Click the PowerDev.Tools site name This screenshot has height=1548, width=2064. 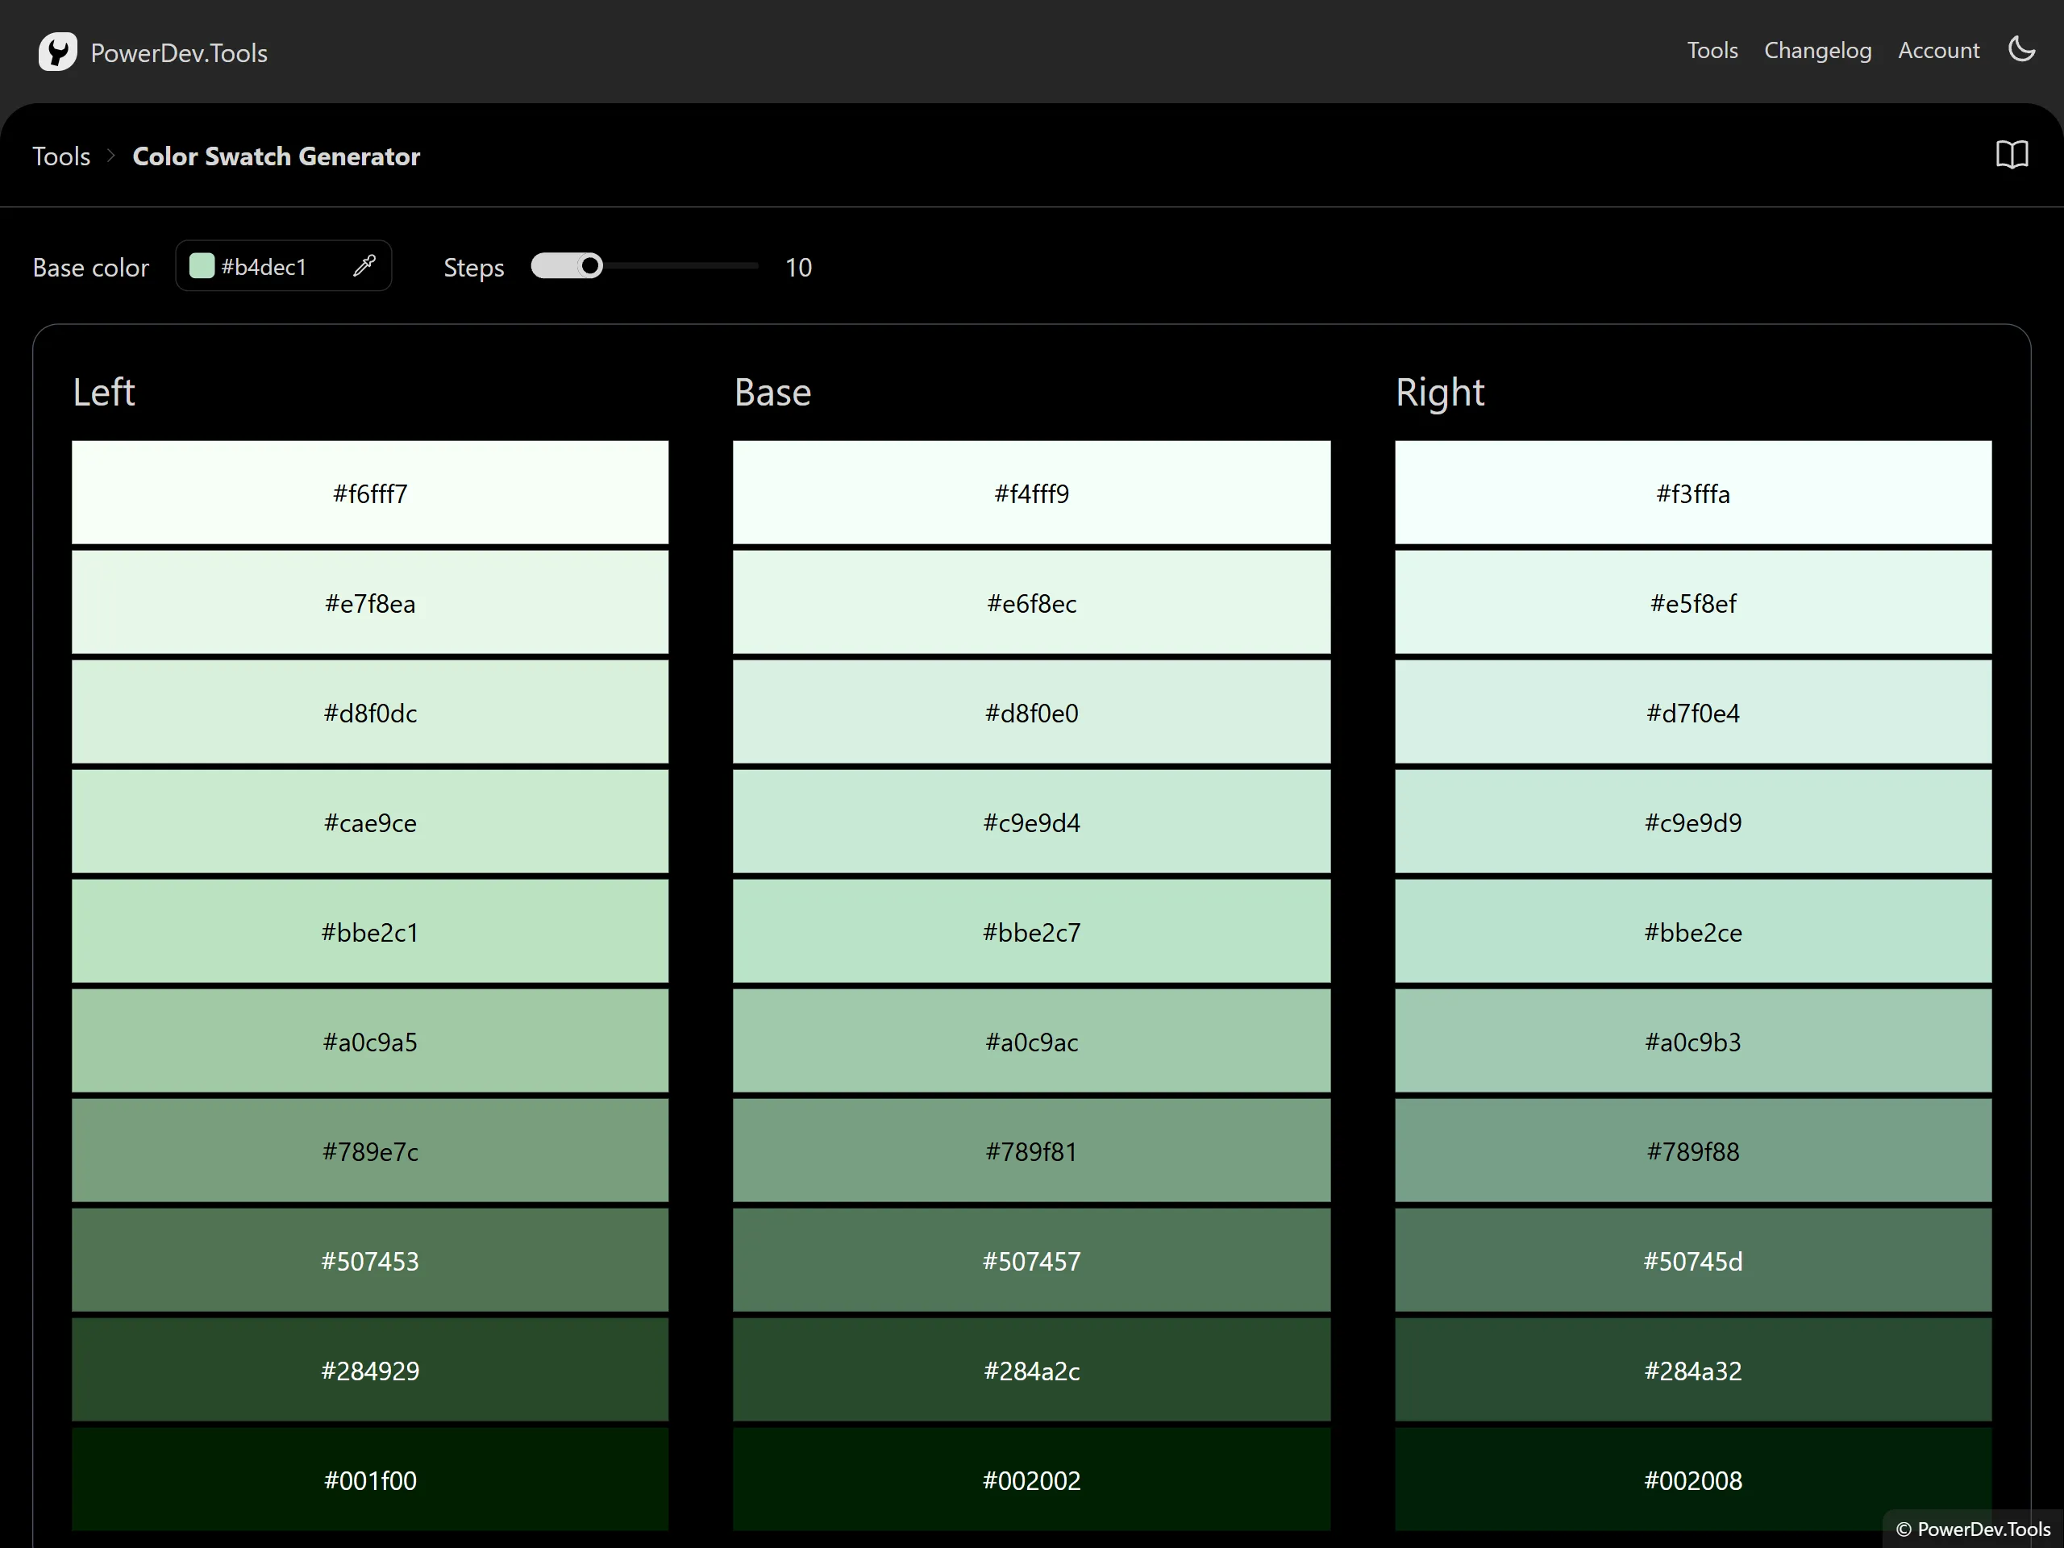pyautogui.click(x=178, y=53)
